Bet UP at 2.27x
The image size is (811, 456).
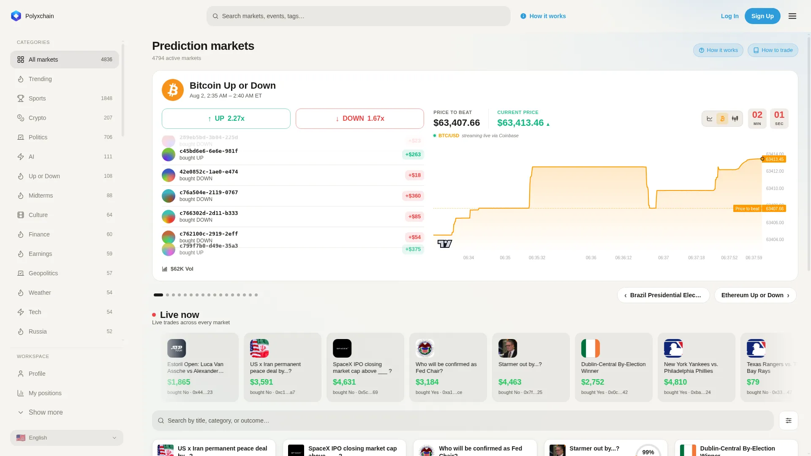(x=226, y=119)
